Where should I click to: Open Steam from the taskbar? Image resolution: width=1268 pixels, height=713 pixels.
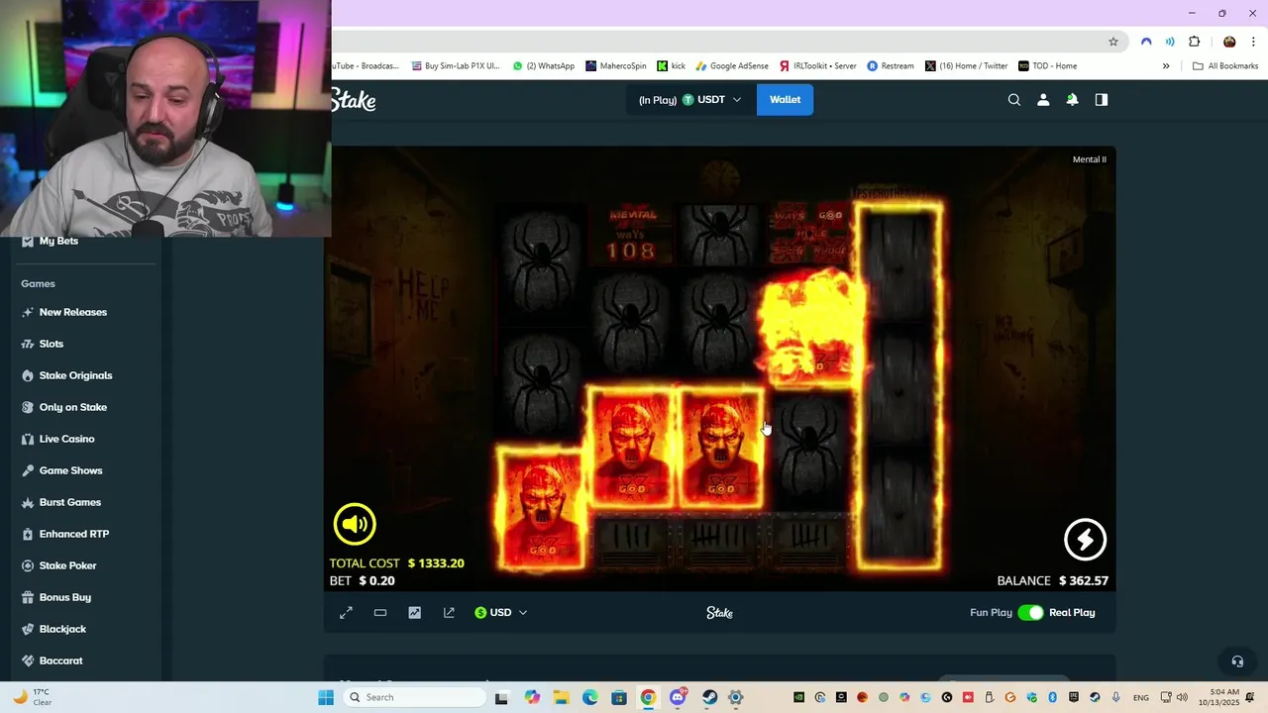click(x=710, y=697)
